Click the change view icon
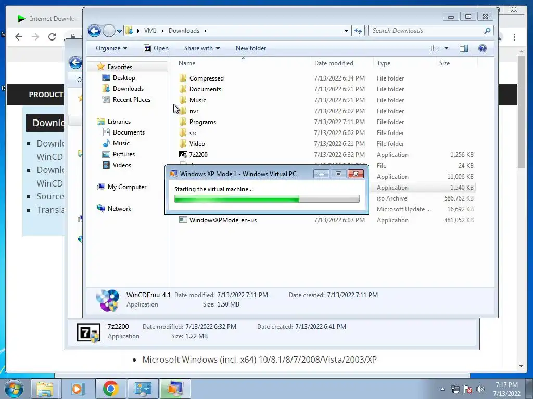This screenshot has width=533, height=399. pyautogui.click(x=435, y=48)
